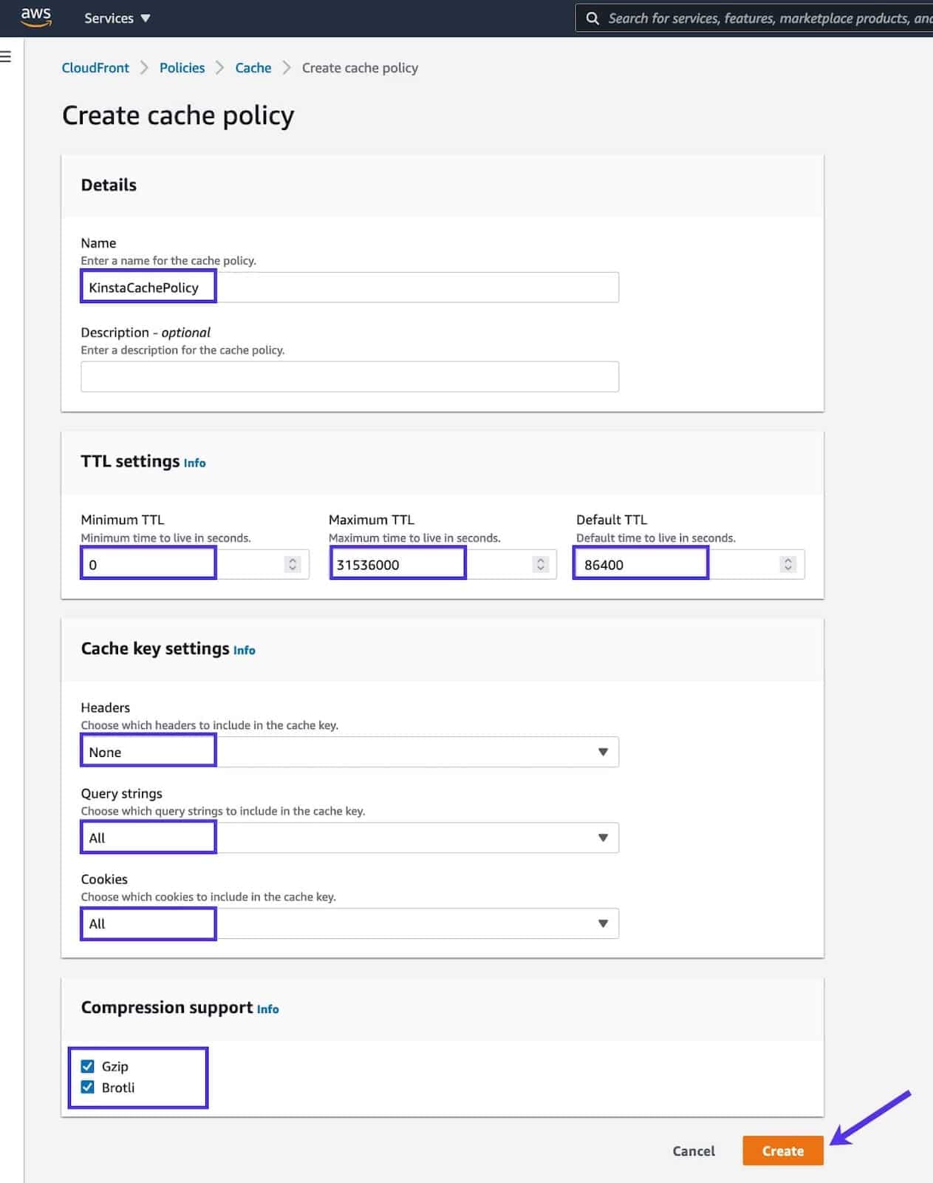Open Compression support Info link
The width and height of the screenshot is (933, 1183).
point(268,1009)
